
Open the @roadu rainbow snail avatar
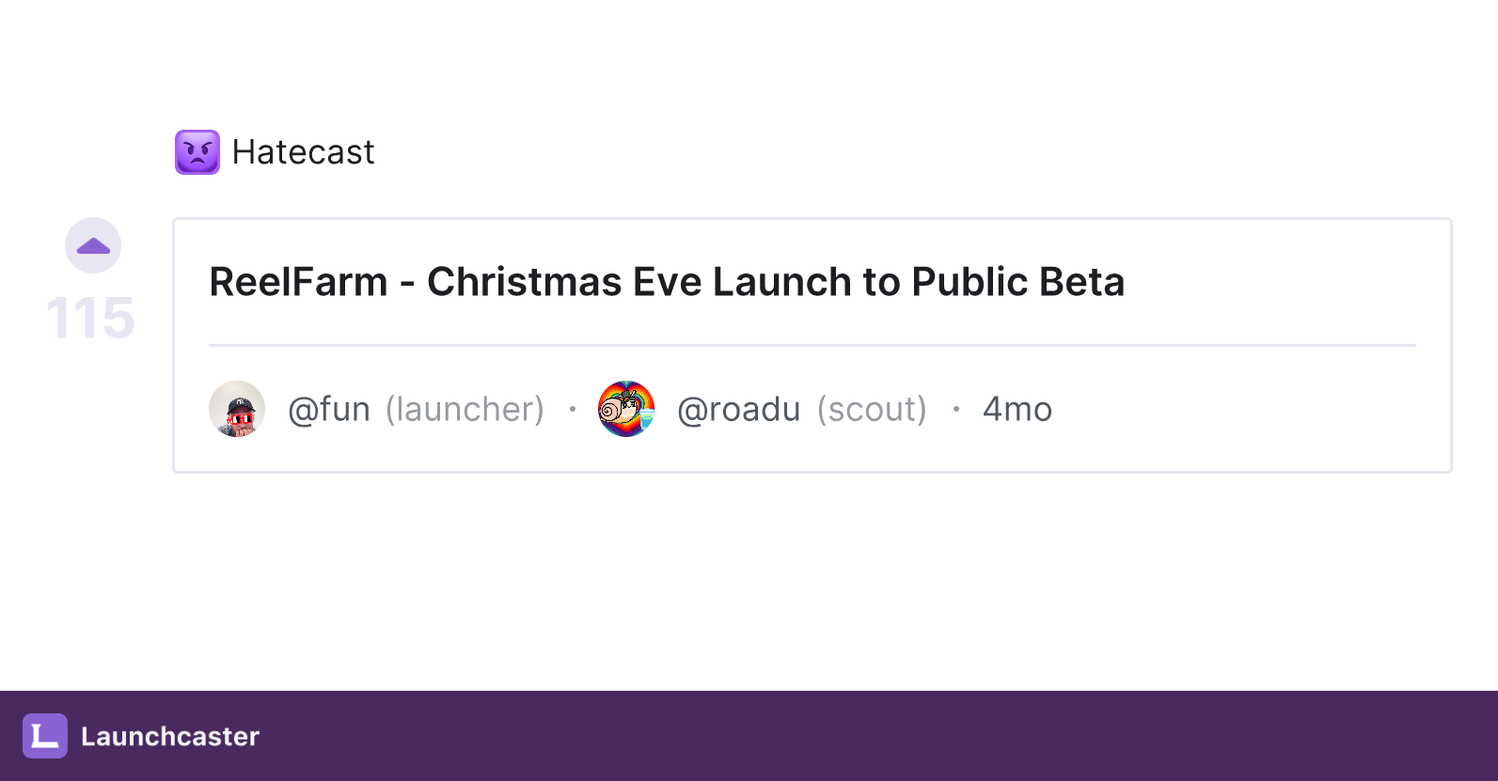pyautogui.click(x=626, y=409)
